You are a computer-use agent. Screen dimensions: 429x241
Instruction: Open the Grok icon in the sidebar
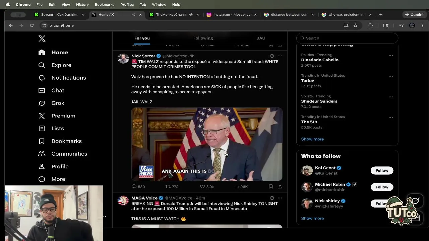tap(42, 103)
